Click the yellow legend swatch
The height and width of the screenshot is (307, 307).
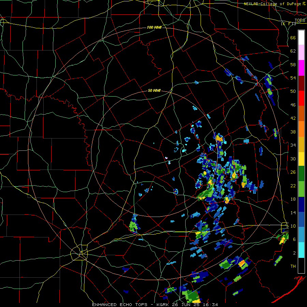pos(301,159)
